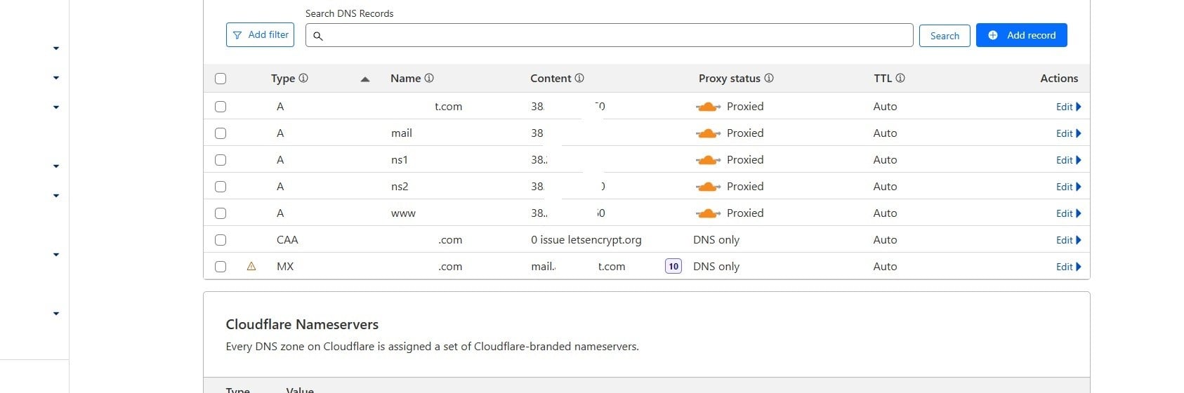
Task: Click orange proxied cloud for ns1
Action: (708, 160)
